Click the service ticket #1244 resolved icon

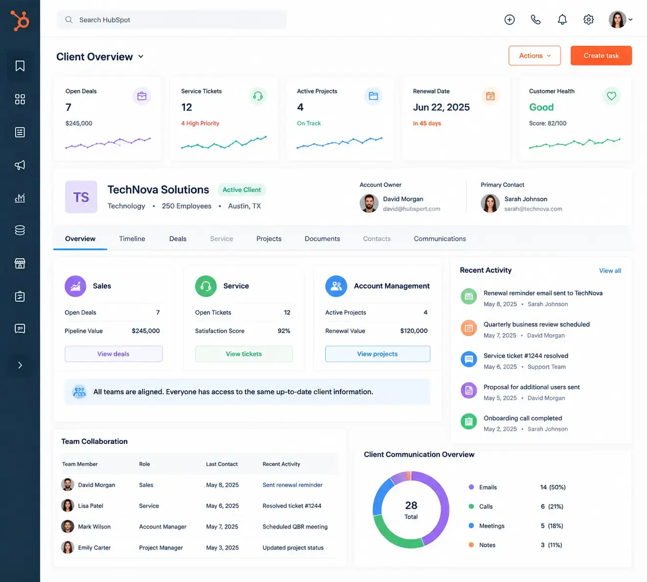coord(469,359)
